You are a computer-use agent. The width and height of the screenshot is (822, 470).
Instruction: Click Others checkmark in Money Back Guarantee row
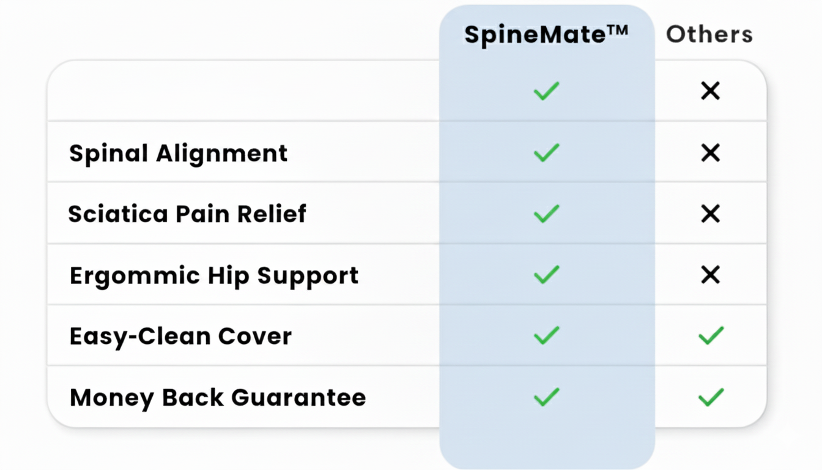coord(711,397)
